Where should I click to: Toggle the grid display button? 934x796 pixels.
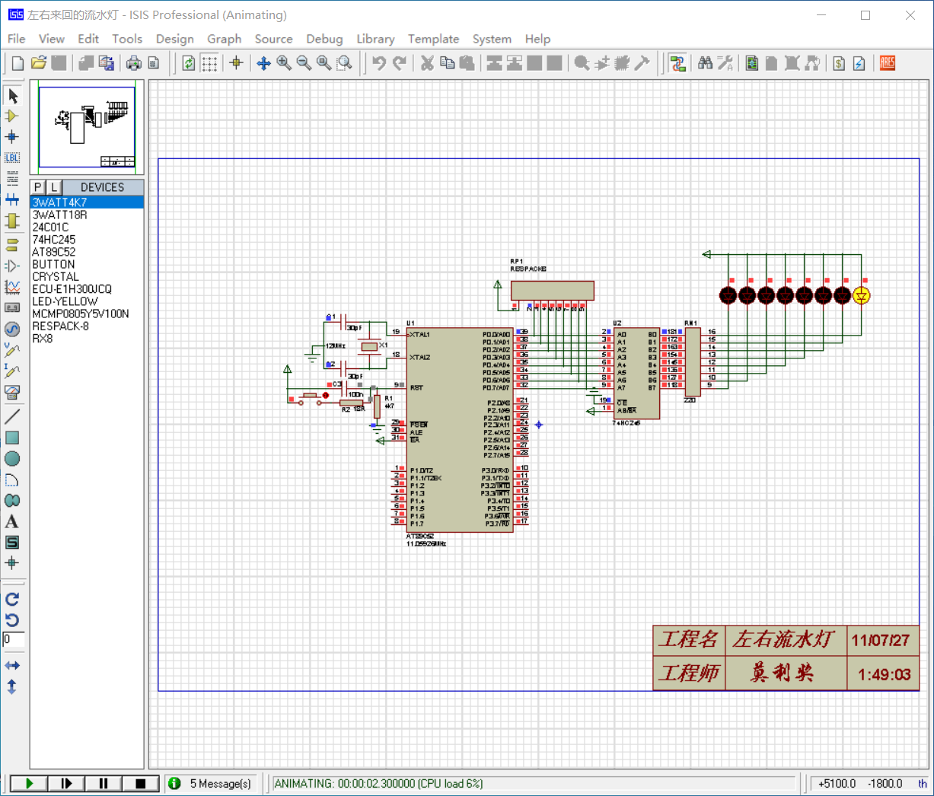209,63
